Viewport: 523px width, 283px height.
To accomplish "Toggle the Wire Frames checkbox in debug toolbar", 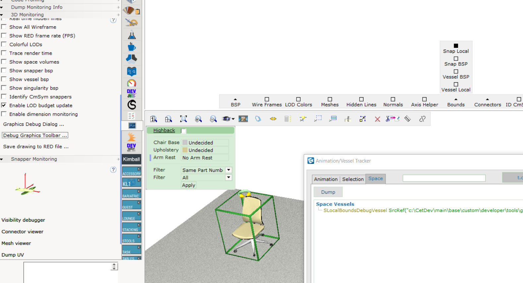I will point(267,99).
